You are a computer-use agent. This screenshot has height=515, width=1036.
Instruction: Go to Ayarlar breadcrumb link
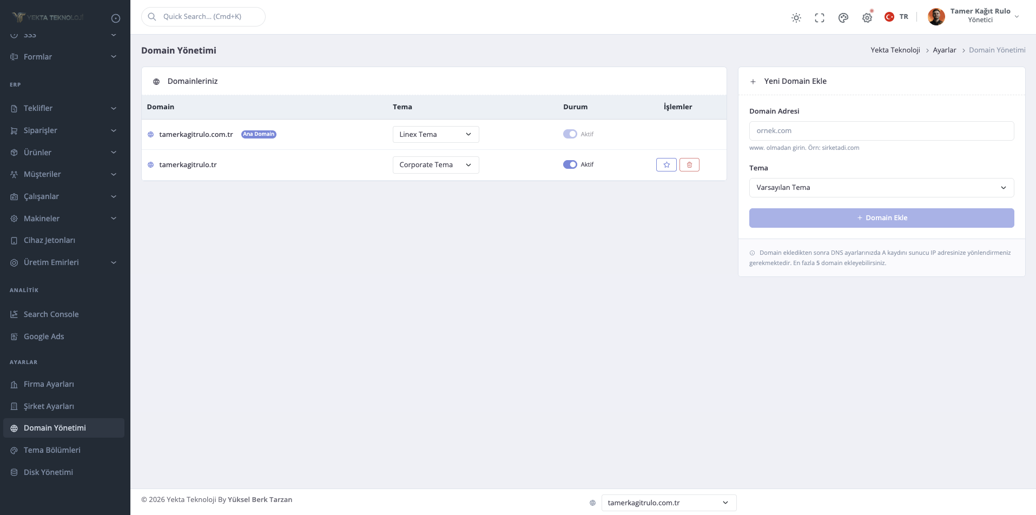(944, 50)
